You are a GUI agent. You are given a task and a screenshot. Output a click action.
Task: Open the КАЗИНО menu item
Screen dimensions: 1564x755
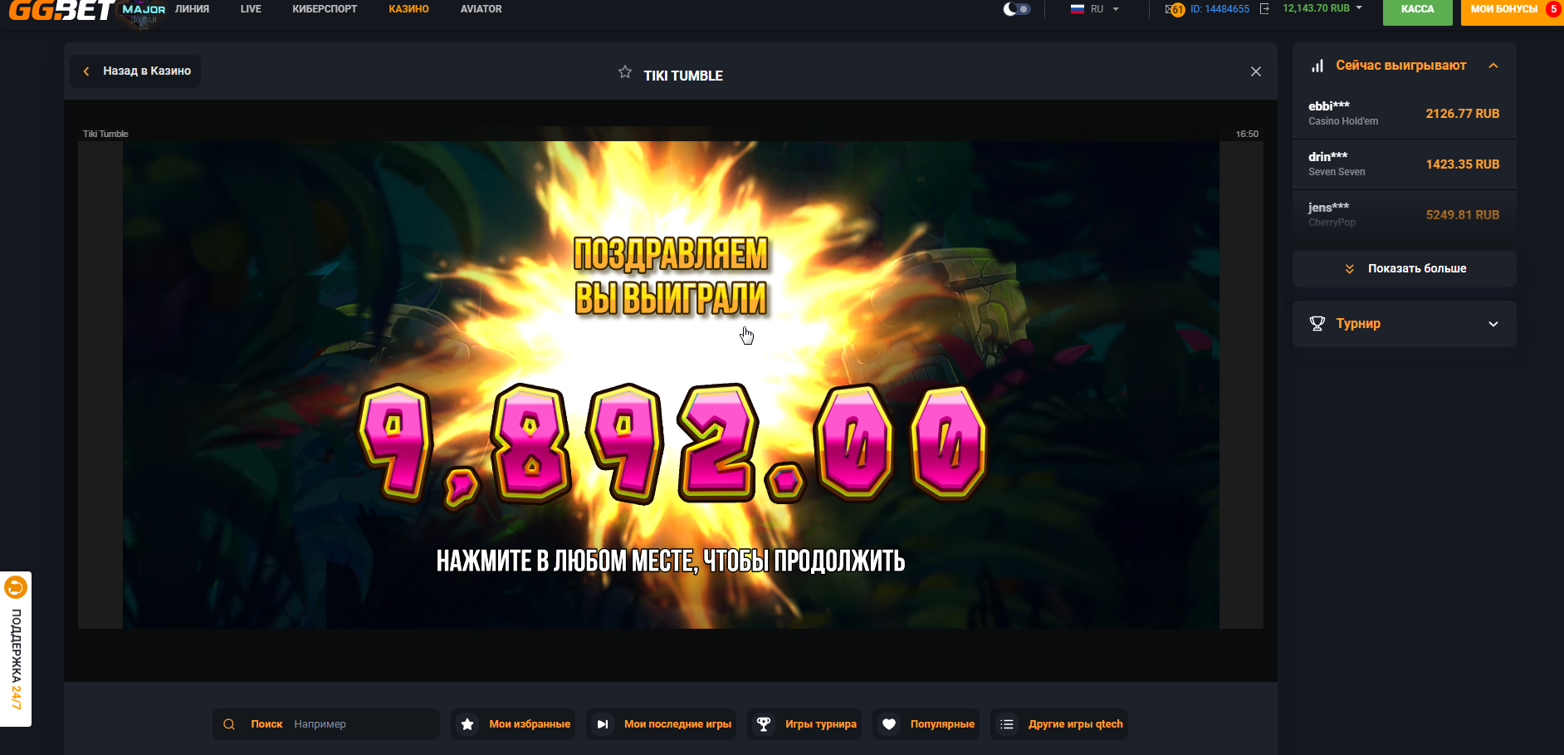(x=408, y=9)
